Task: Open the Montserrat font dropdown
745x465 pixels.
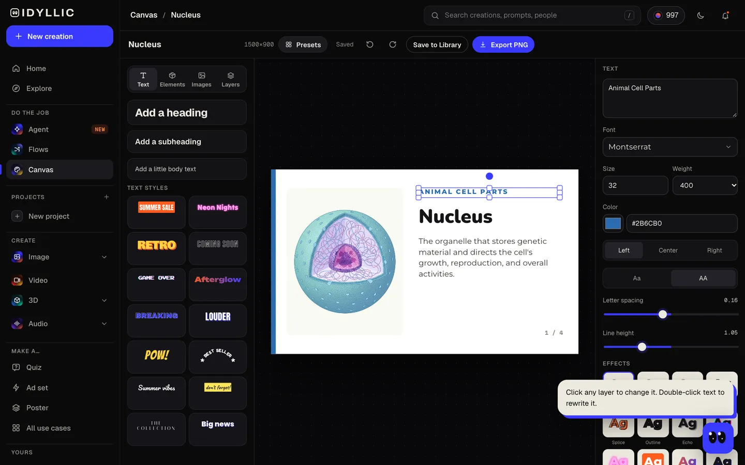Action: (670, 147)
